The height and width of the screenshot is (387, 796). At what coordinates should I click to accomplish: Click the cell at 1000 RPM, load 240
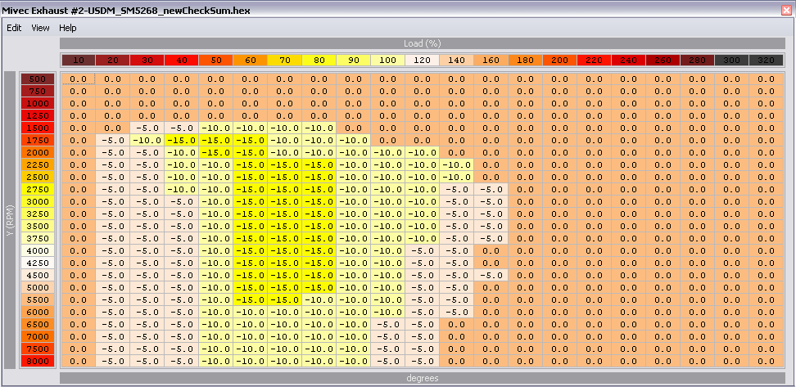coord(628,103)
